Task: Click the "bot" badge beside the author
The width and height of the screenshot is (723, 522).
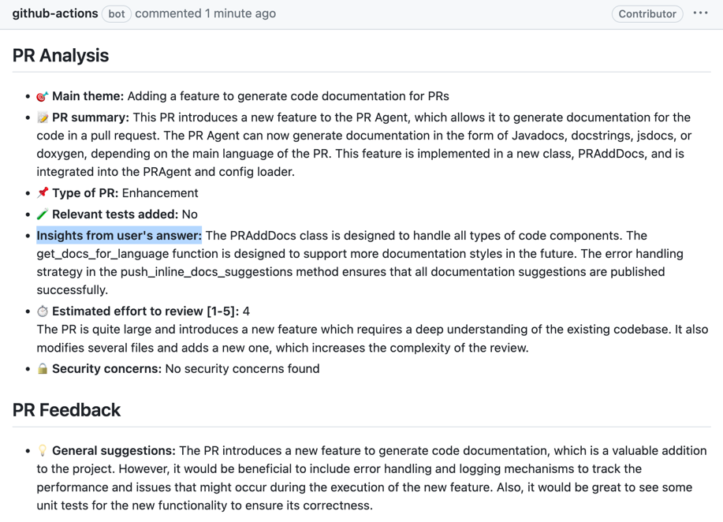Action: 117,14
